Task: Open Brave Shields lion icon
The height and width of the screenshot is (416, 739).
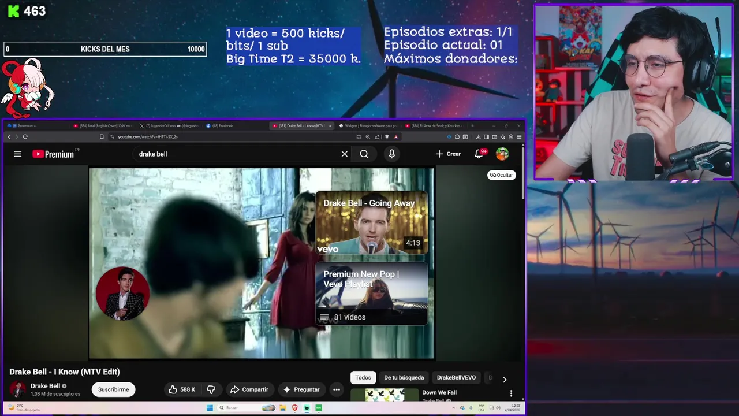Action: 387,136
